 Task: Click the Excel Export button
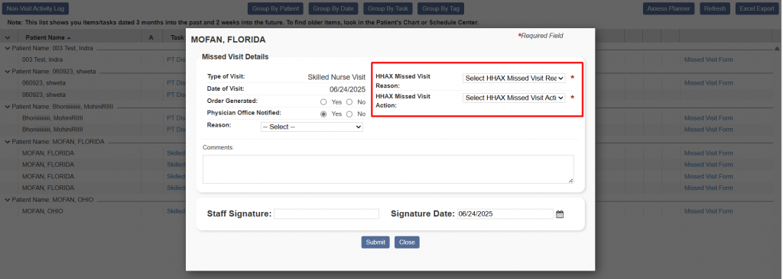pos(756,8)
